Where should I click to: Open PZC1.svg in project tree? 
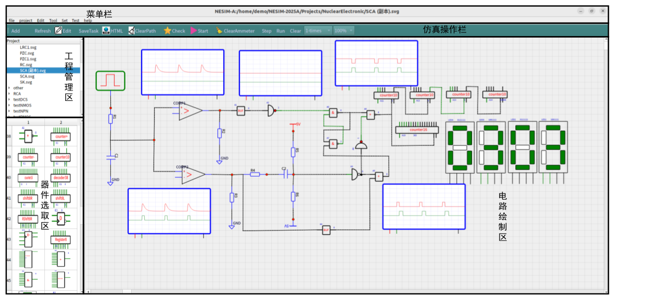point(28,59)
